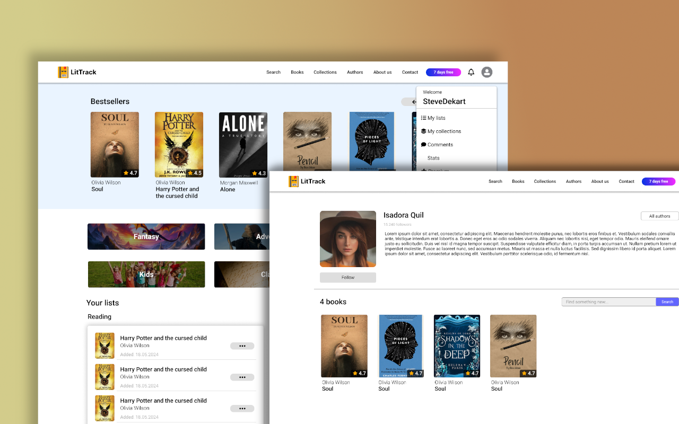Follow author Isadora Quil

[x=347, y=277]
